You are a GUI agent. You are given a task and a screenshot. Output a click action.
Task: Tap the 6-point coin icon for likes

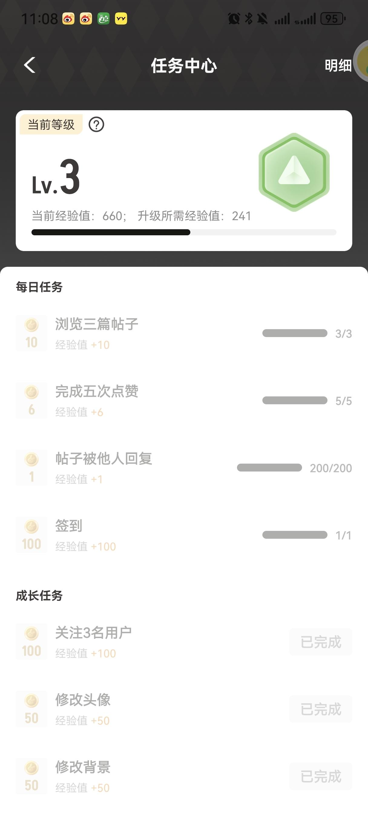[x=31, y=400]
